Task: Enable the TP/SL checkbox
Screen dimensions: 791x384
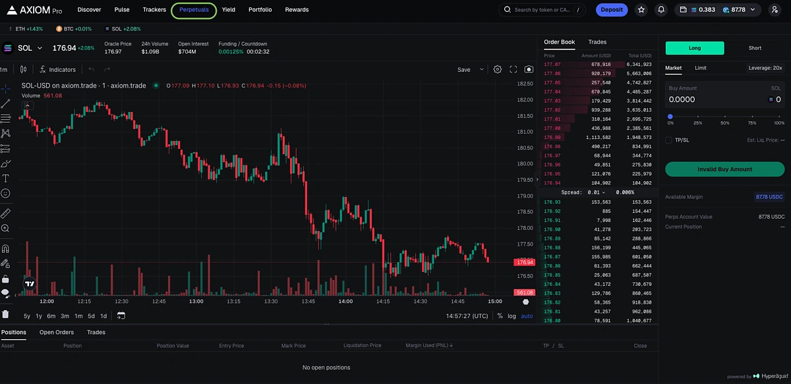Action: pos(669,140)
